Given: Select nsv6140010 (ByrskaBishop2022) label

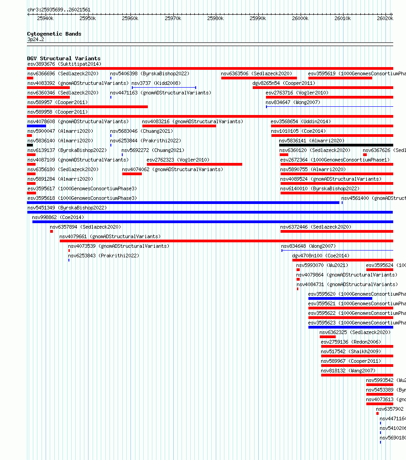Looking at the screenshot, I should [x=320, y=188].
